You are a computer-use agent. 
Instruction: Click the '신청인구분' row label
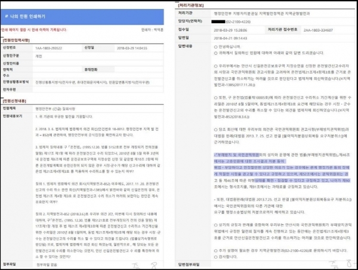[11, 56]
